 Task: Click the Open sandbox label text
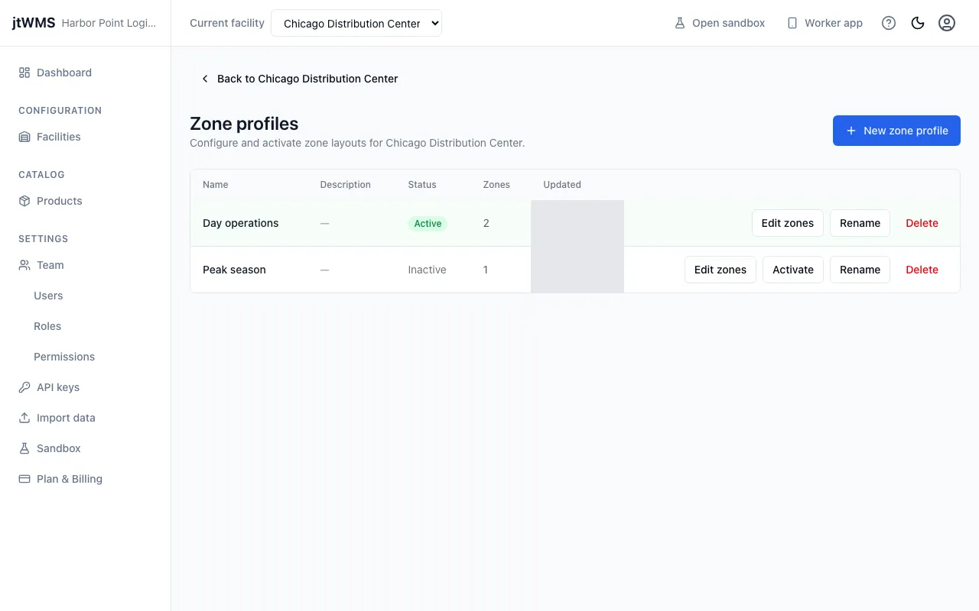pyautogui.click(x=728, y=23)
